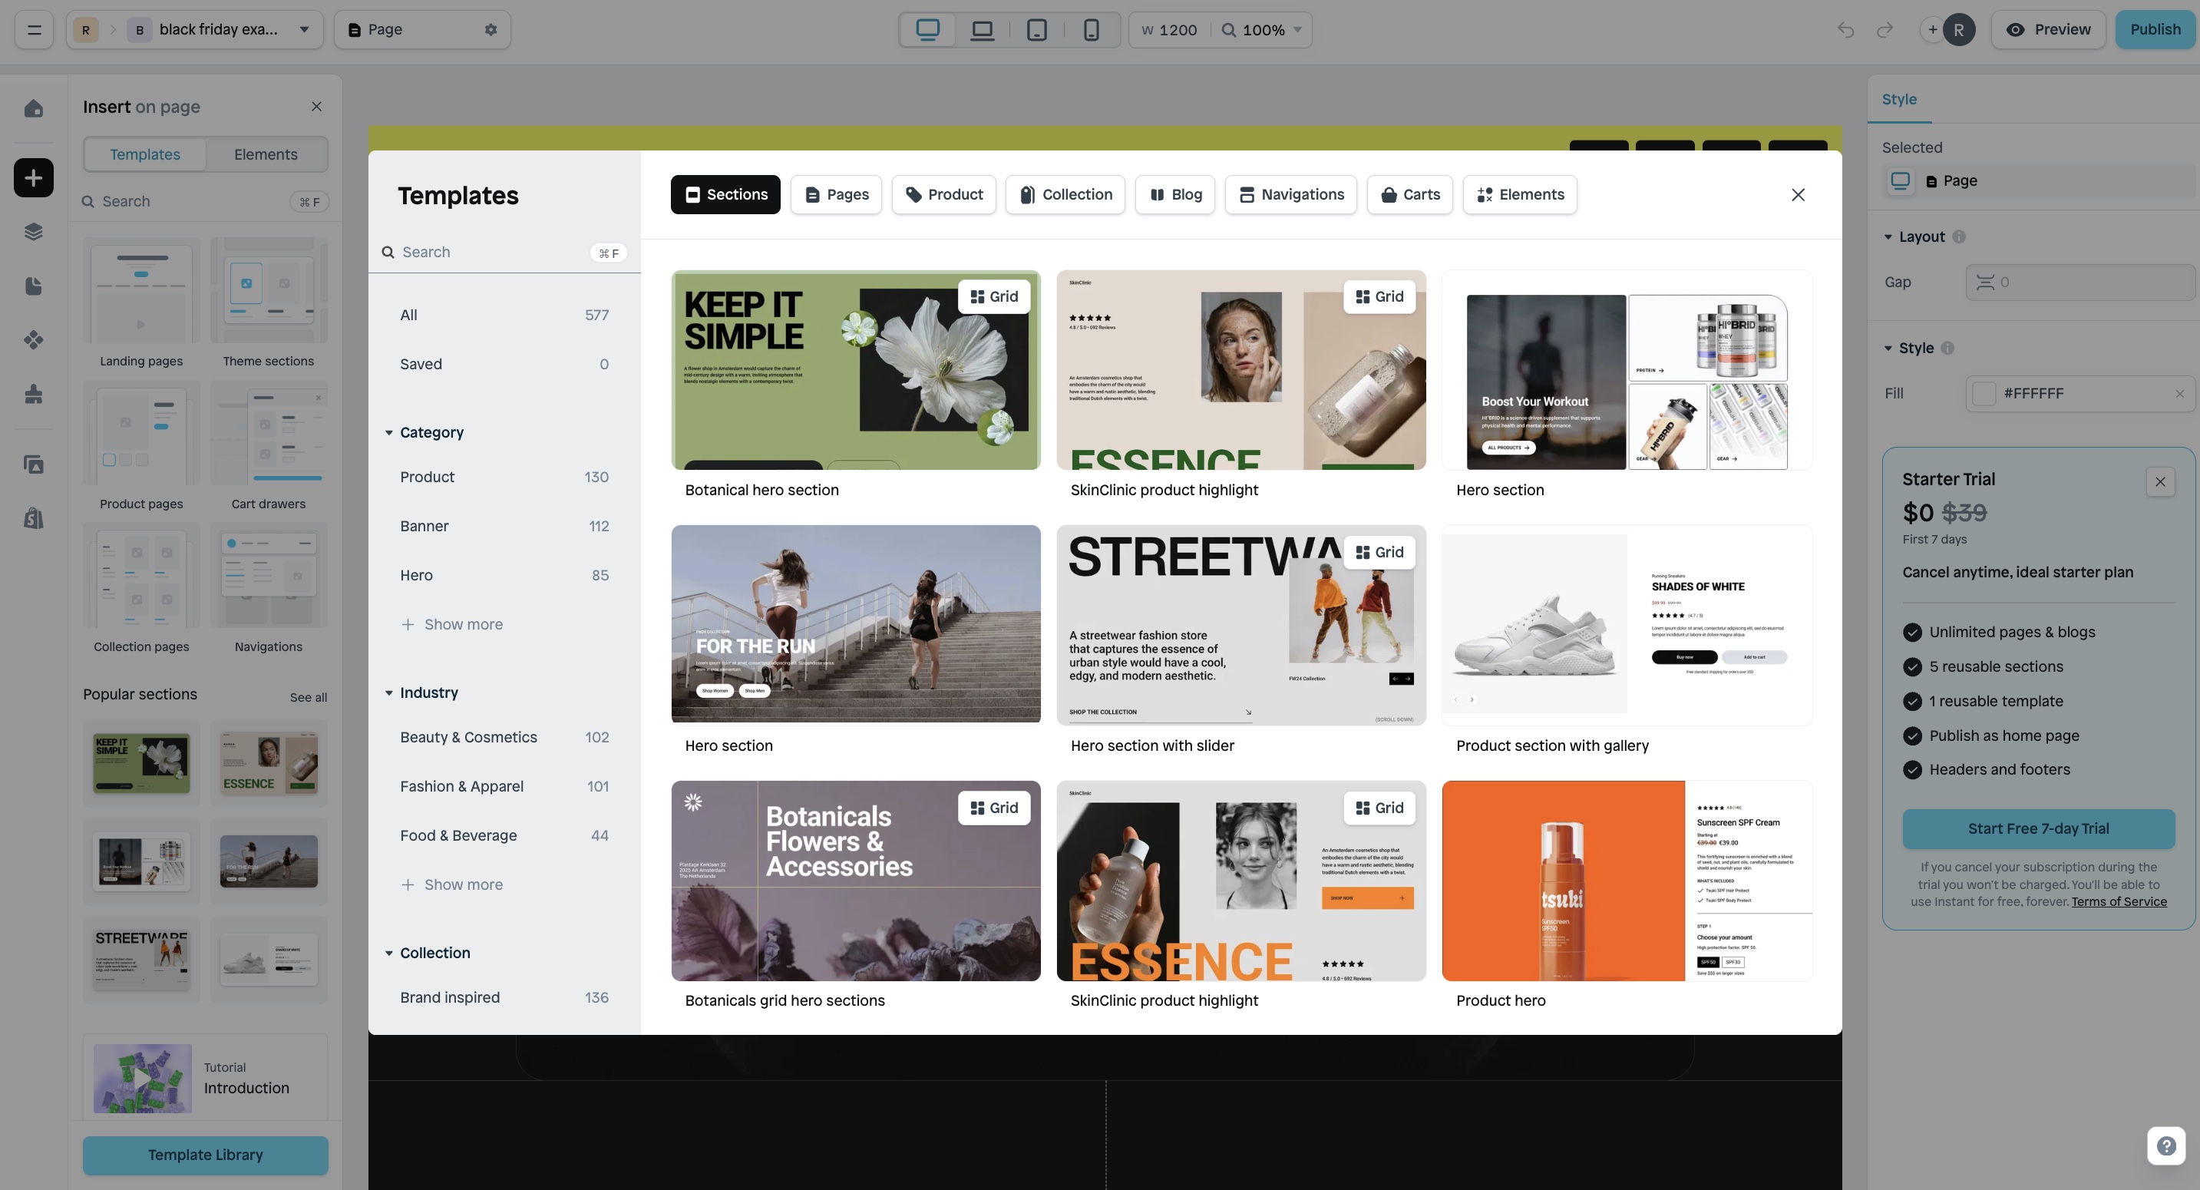
Task: Dismiss the Starter Trial promo card
Action: click(2160, 481)
